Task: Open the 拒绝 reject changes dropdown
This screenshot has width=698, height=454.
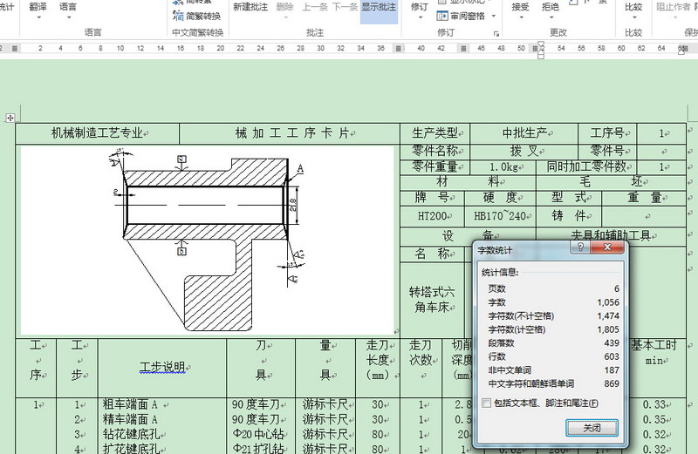Action: 551,10
